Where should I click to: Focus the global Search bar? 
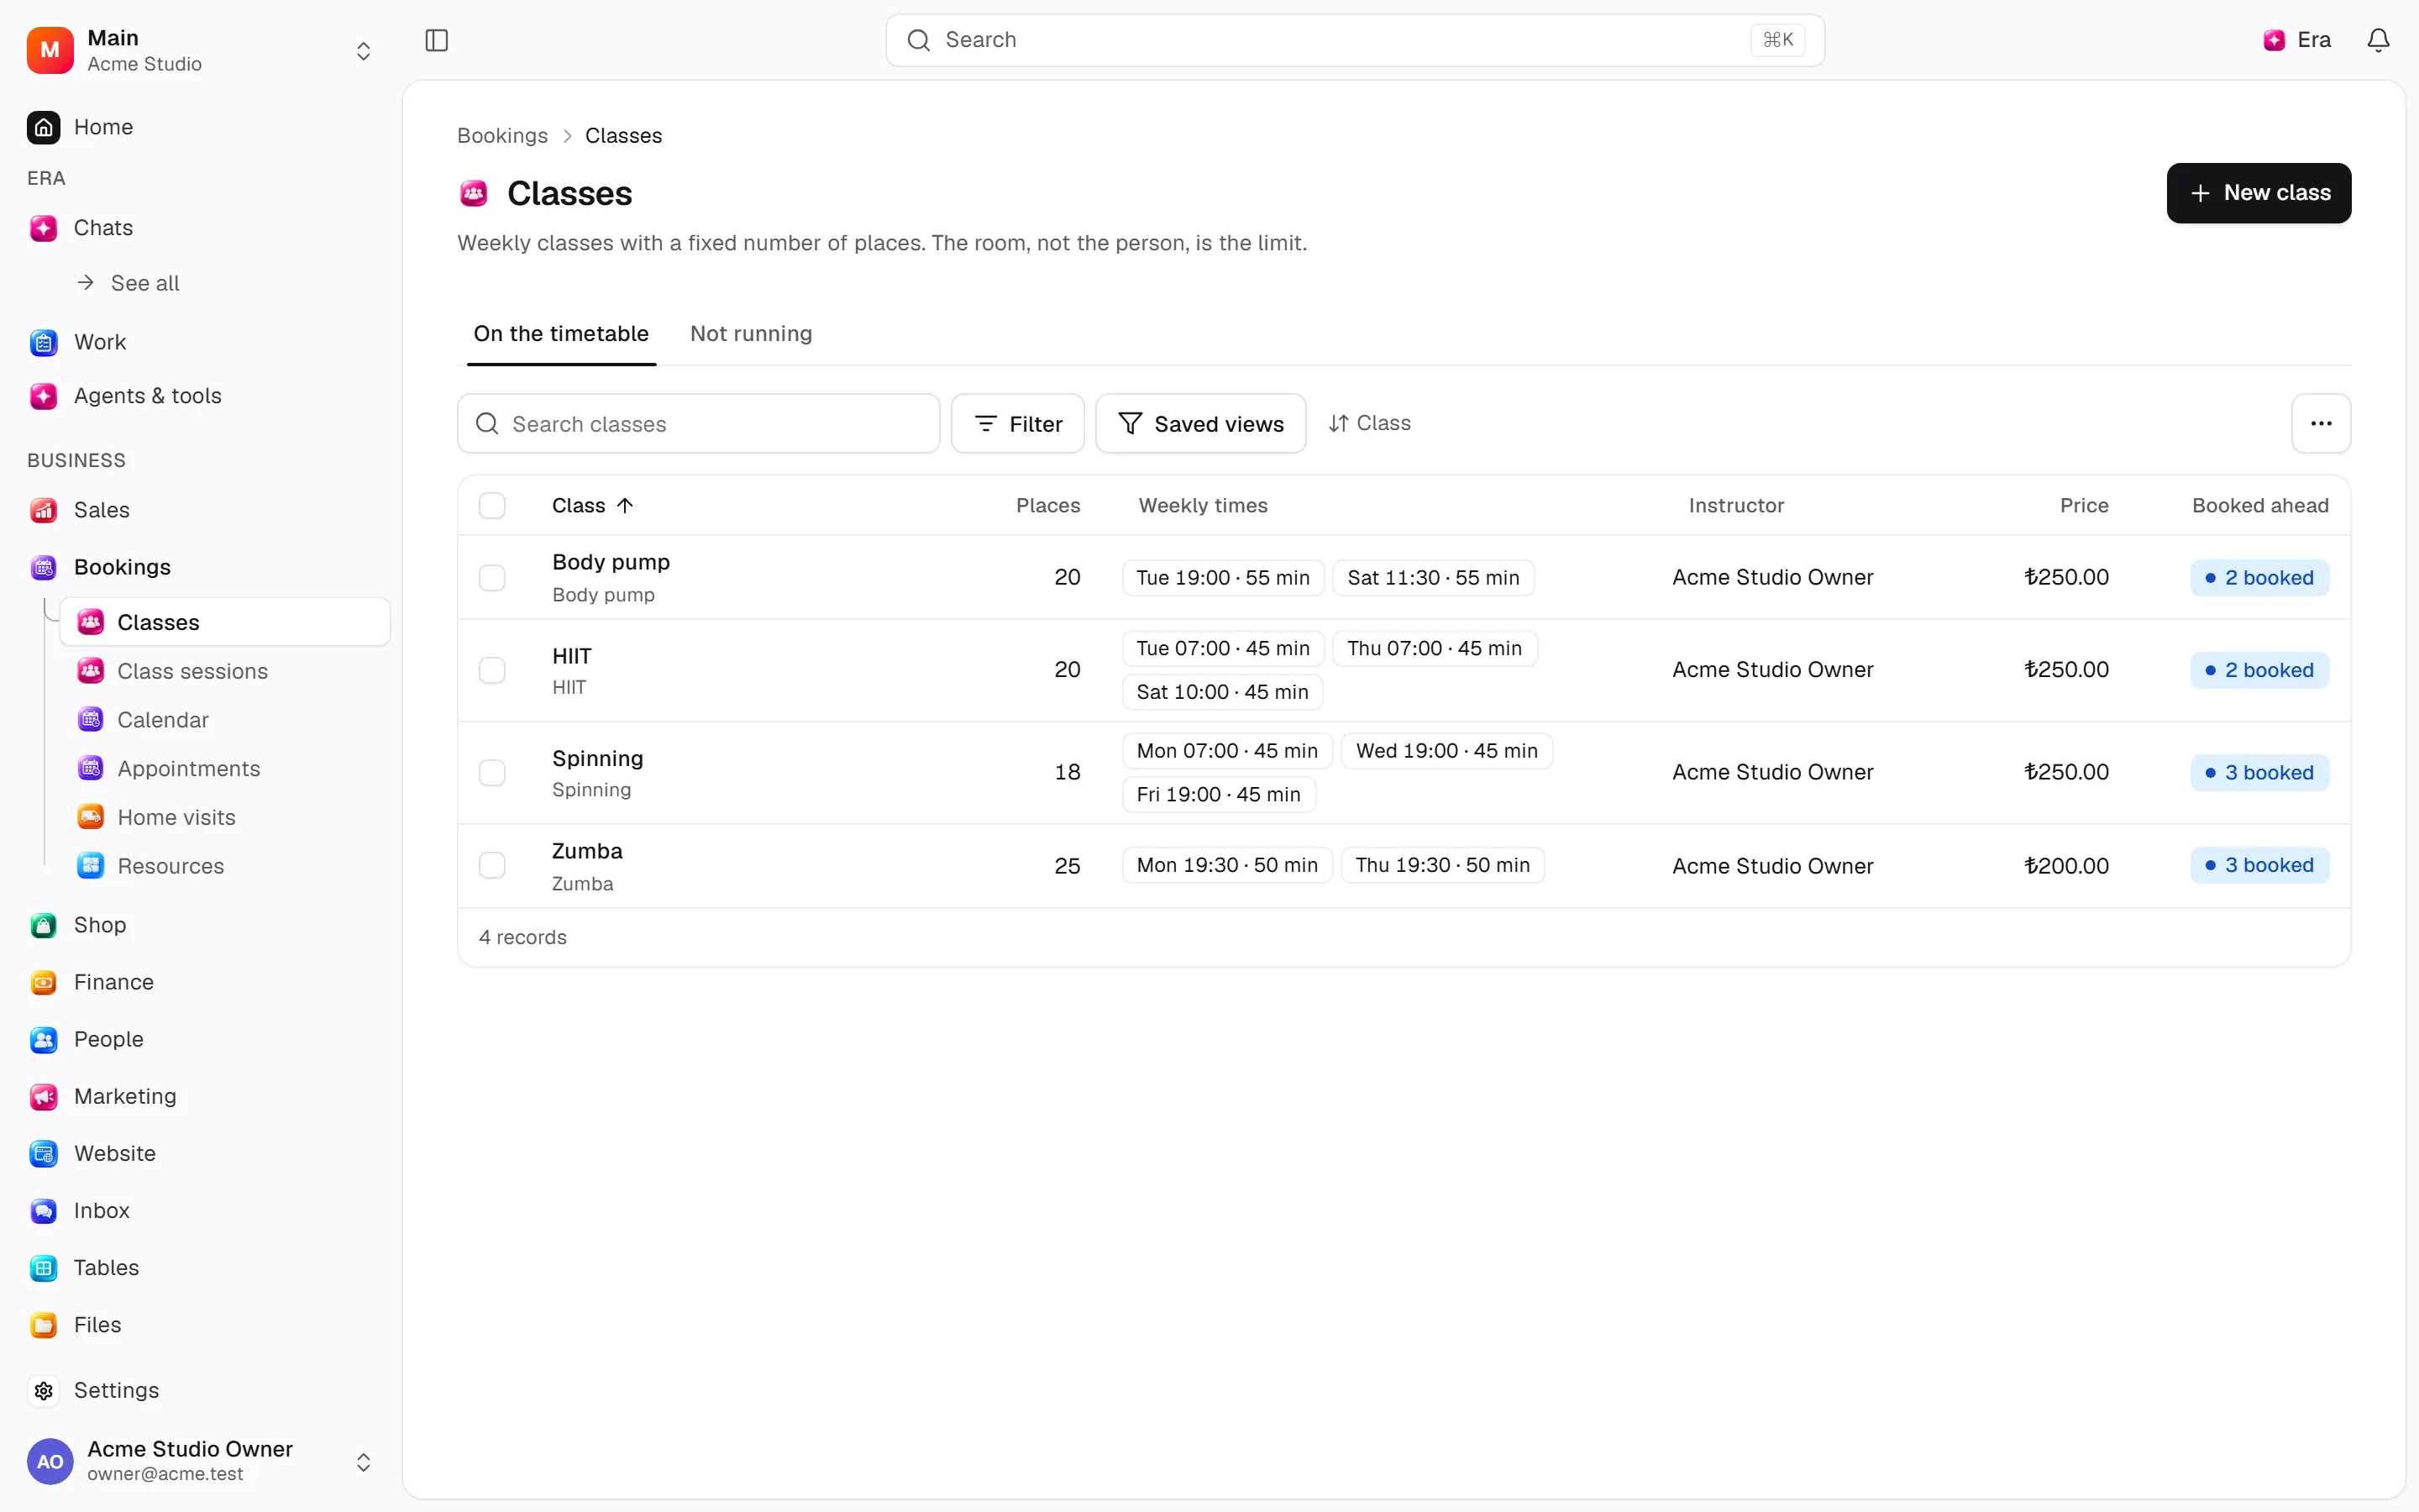(1355, 40)
